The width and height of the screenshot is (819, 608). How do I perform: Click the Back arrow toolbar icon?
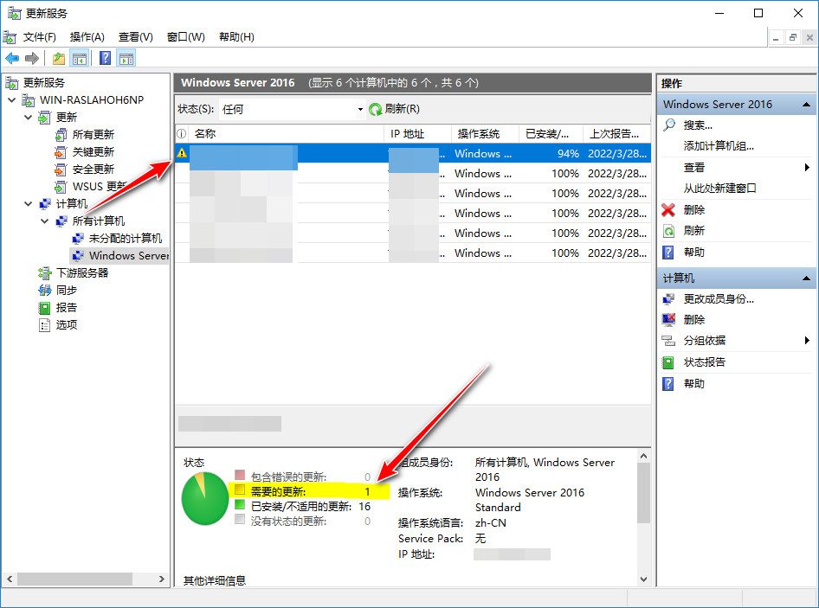[12, 59]
